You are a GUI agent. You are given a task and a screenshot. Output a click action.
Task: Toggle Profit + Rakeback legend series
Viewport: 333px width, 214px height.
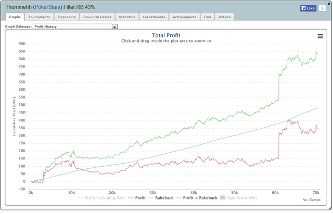click(197, 198)
